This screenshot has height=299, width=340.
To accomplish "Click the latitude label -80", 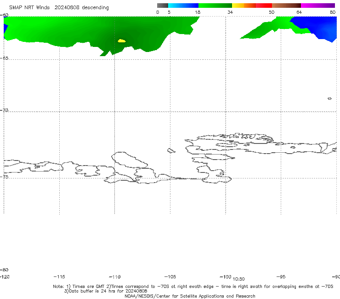I will pyautogui.click(x=4, y=270).
